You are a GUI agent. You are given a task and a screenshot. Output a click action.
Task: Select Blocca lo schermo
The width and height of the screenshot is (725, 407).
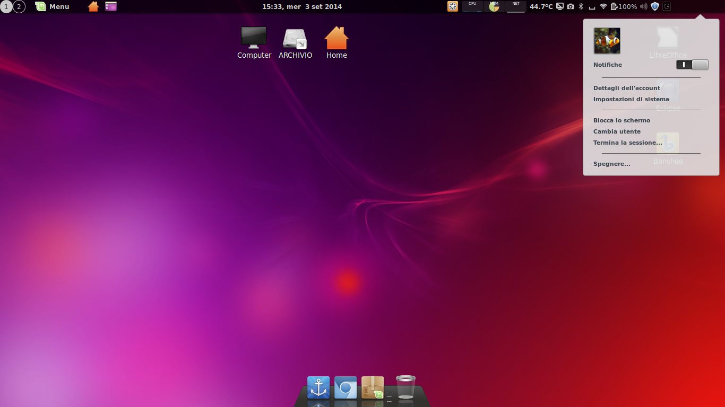coord(622,120)
